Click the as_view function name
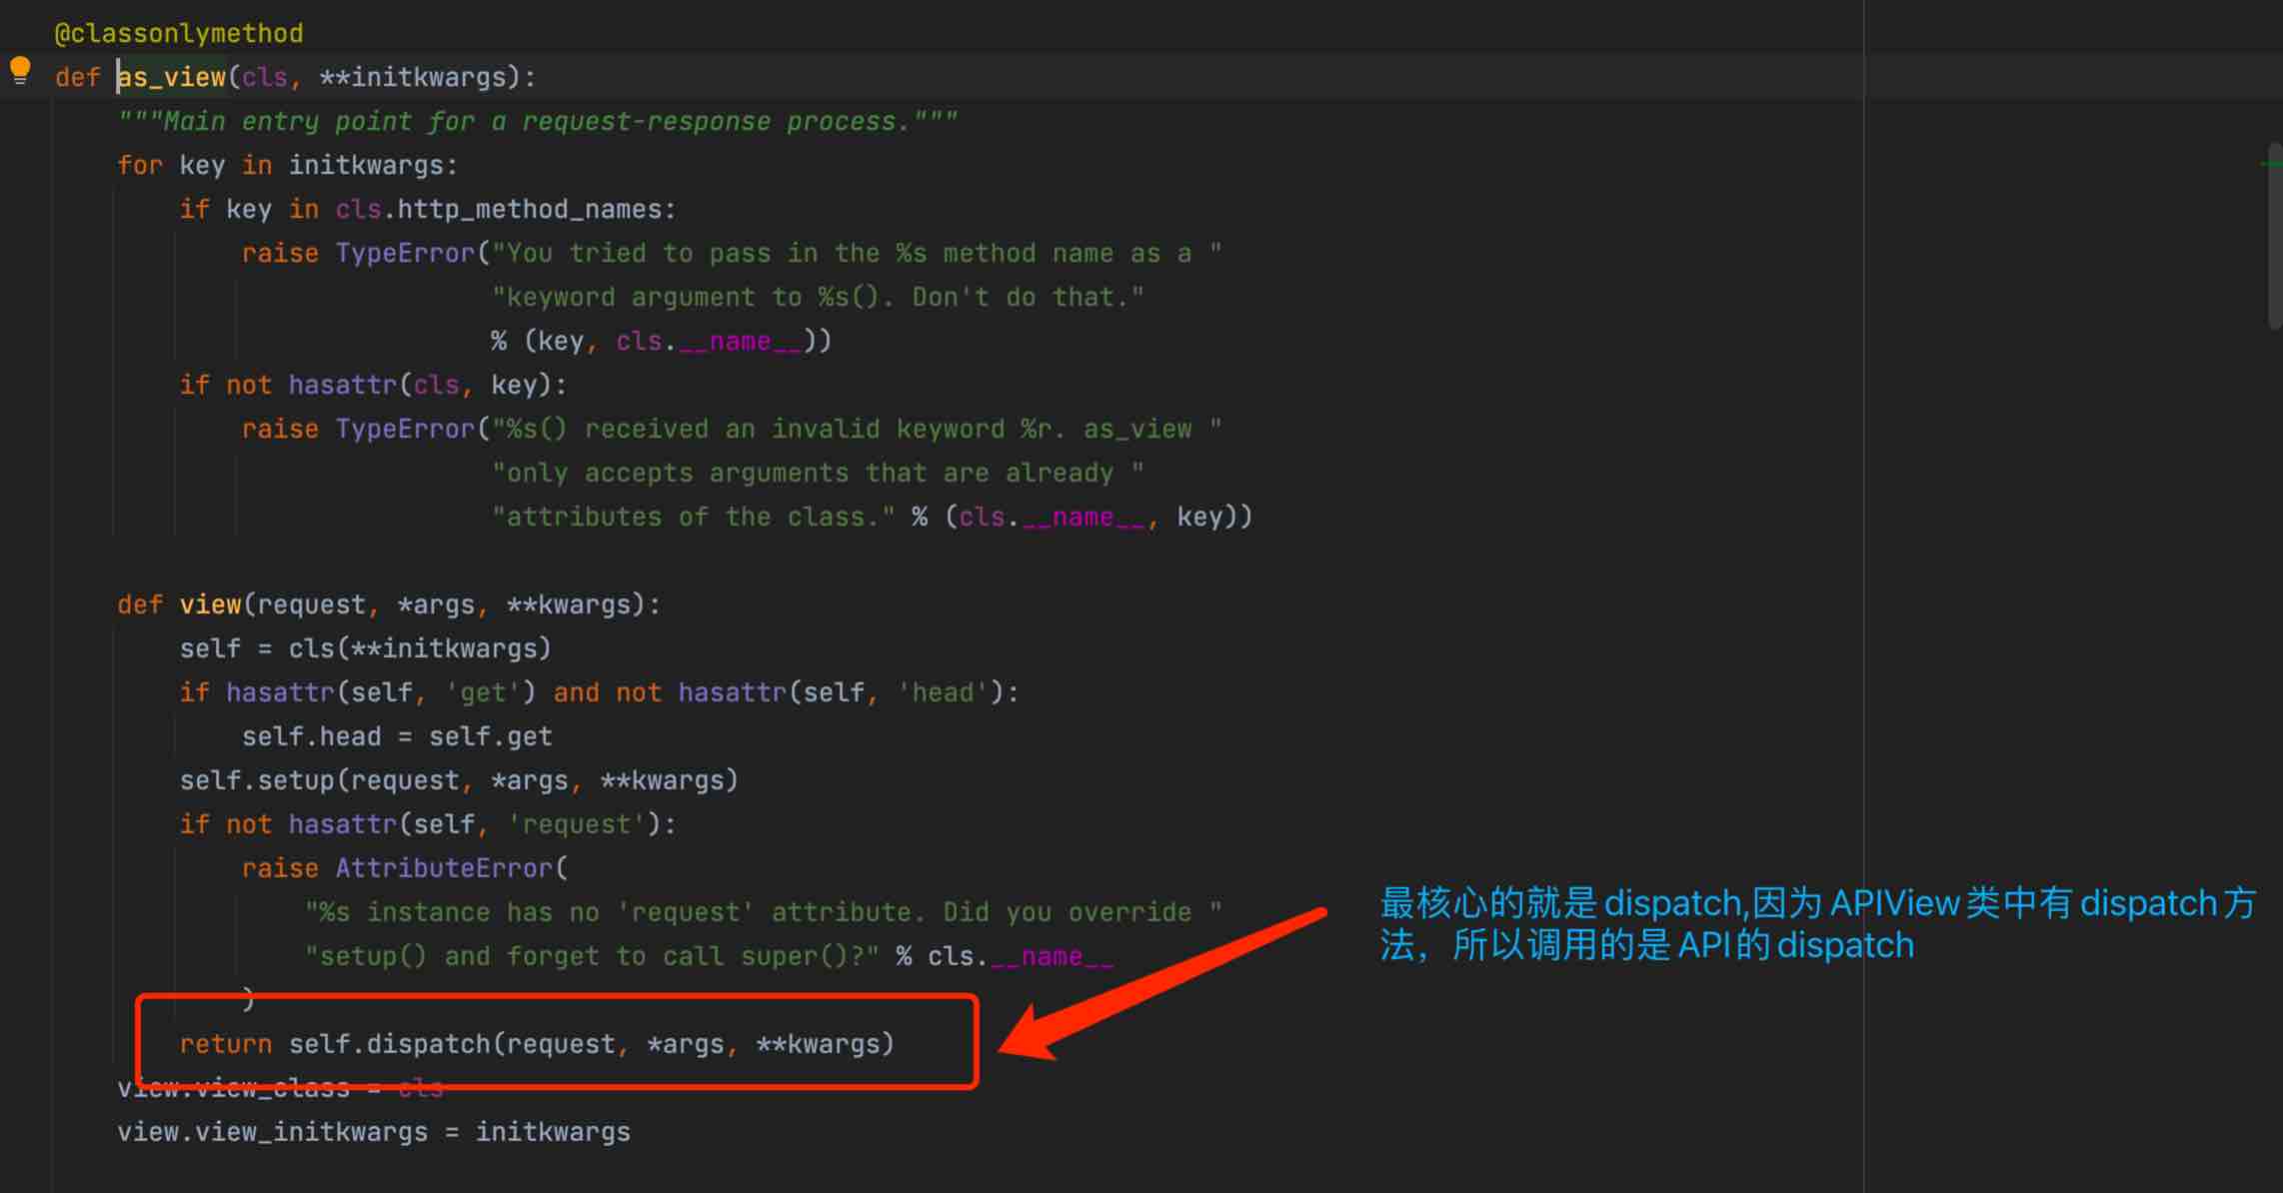Screen dimensions: 2283x1193 tap(172, 77)
